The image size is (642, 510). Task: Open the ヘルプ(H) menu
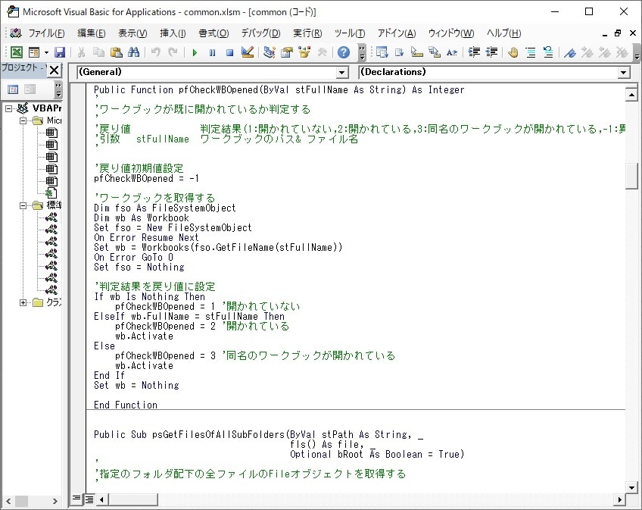pyautogui.click(x=503, y=33)
